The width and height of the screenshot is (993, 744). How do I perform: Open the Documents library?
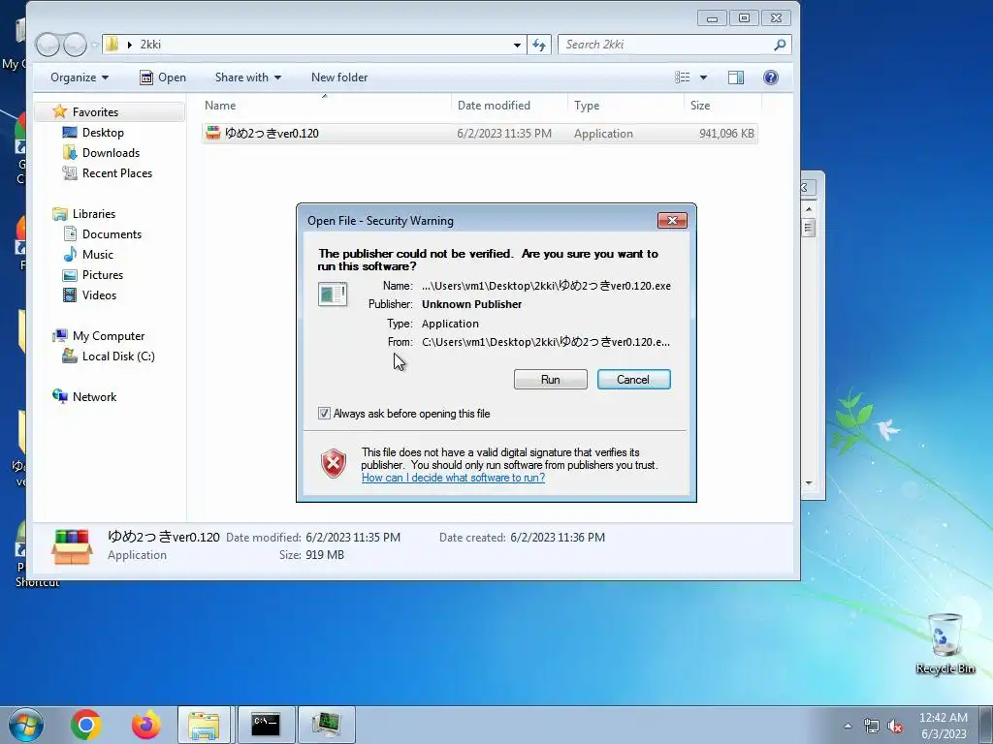point(112,234)
